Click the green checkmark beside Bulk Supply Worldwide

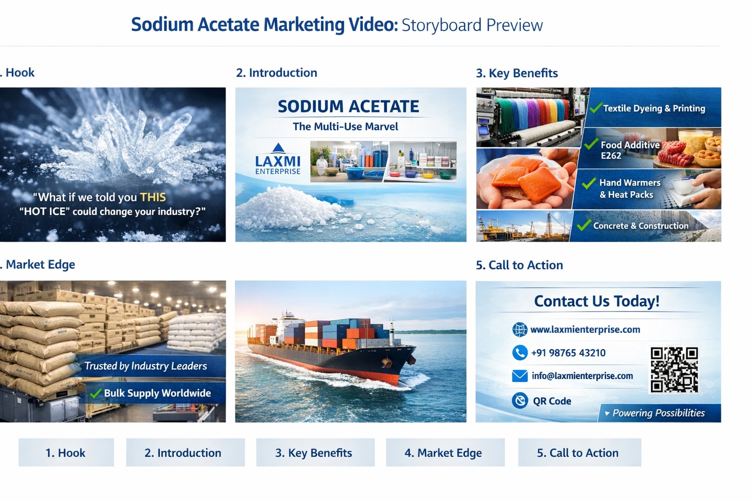click(x=96, y=393)
